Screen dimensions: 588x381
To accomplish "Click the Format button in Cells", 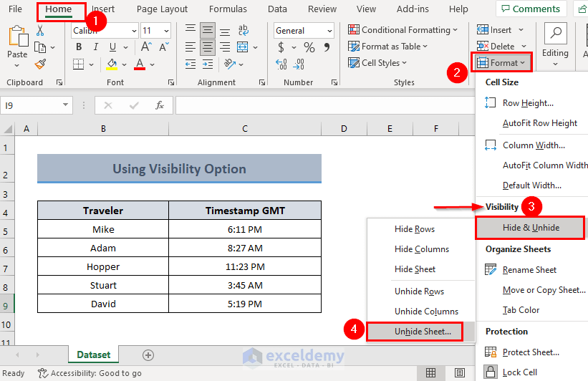I will coord(501,62).
